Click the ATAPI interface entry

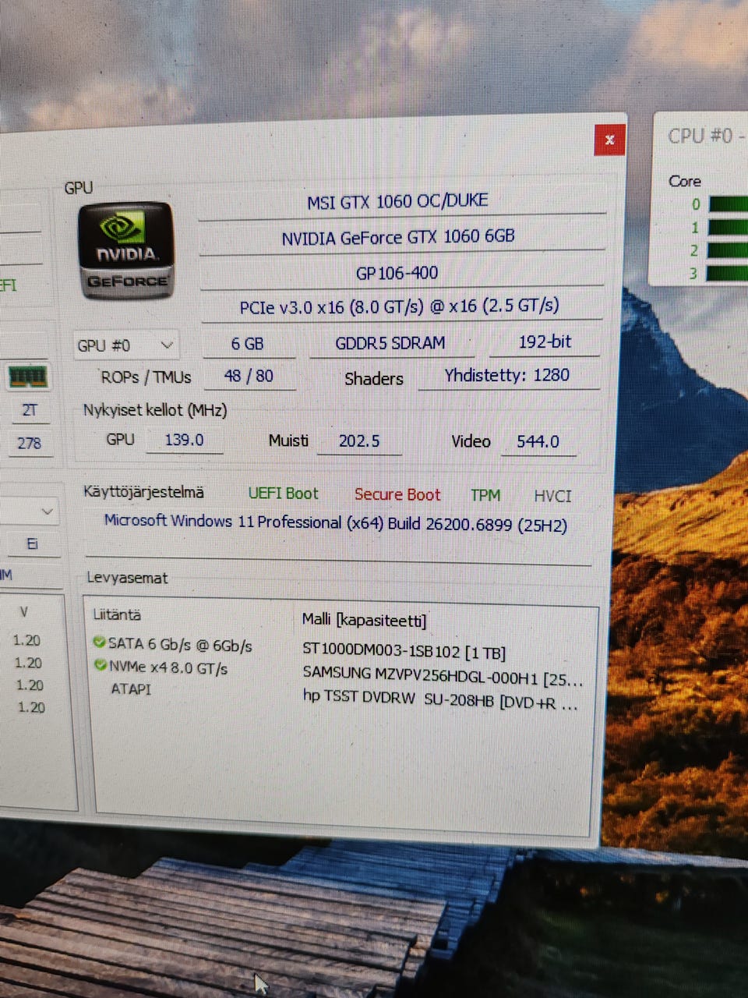point(131,689)
